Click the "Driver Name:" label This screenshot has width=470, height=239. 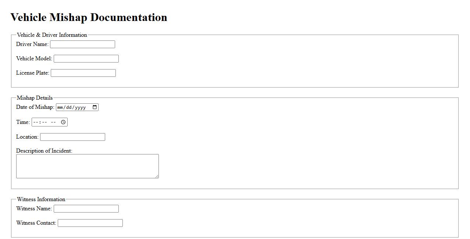point(32,44)
